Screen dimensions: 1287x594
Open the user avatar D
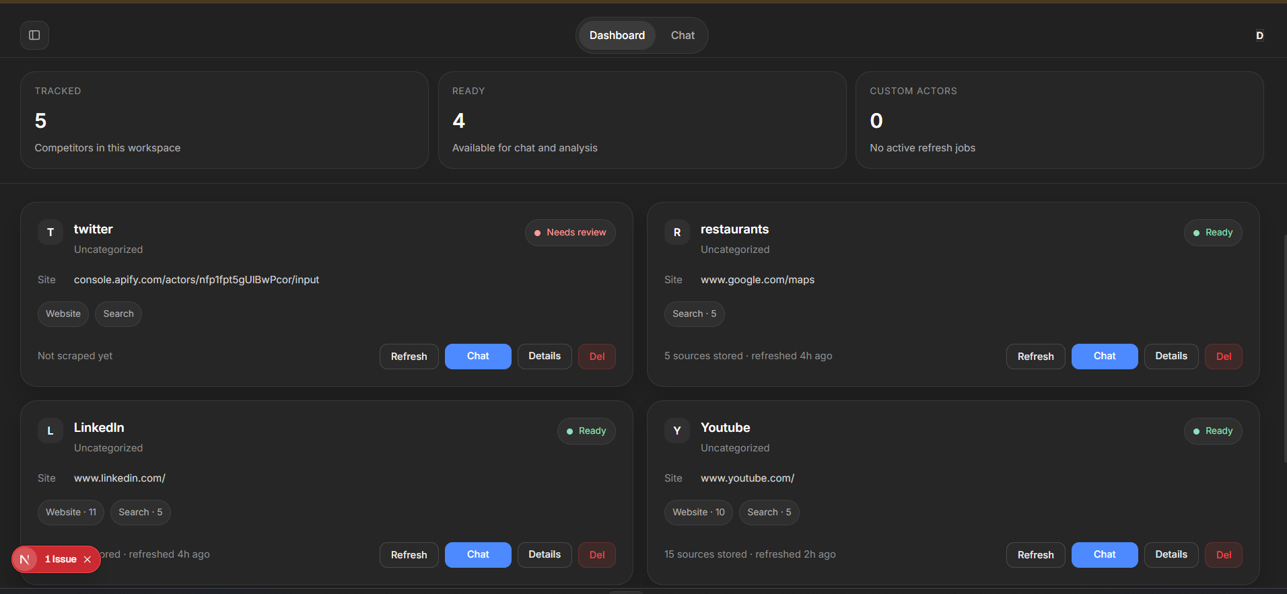coord(1259,36)
